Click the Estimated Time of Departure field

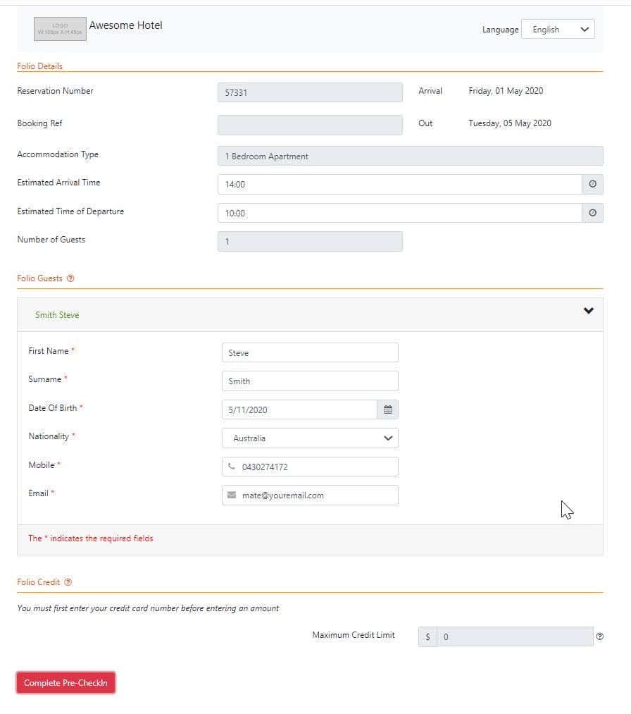pyautogui.click(x=399, y=213)
